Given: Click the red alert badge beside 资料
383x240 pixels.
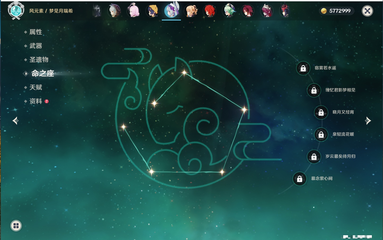Looking at the screenshot, I should click(x=47, y=101).
